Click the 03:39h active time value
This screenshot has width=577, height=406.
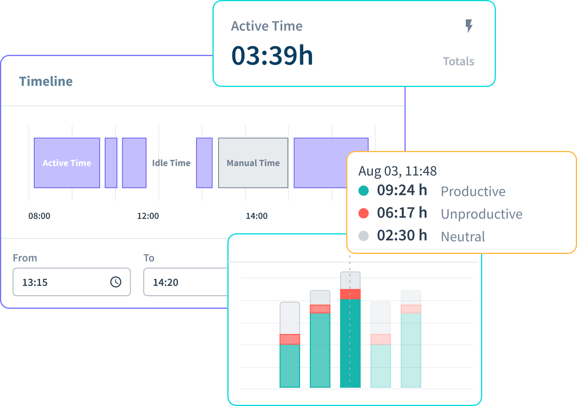272,56
